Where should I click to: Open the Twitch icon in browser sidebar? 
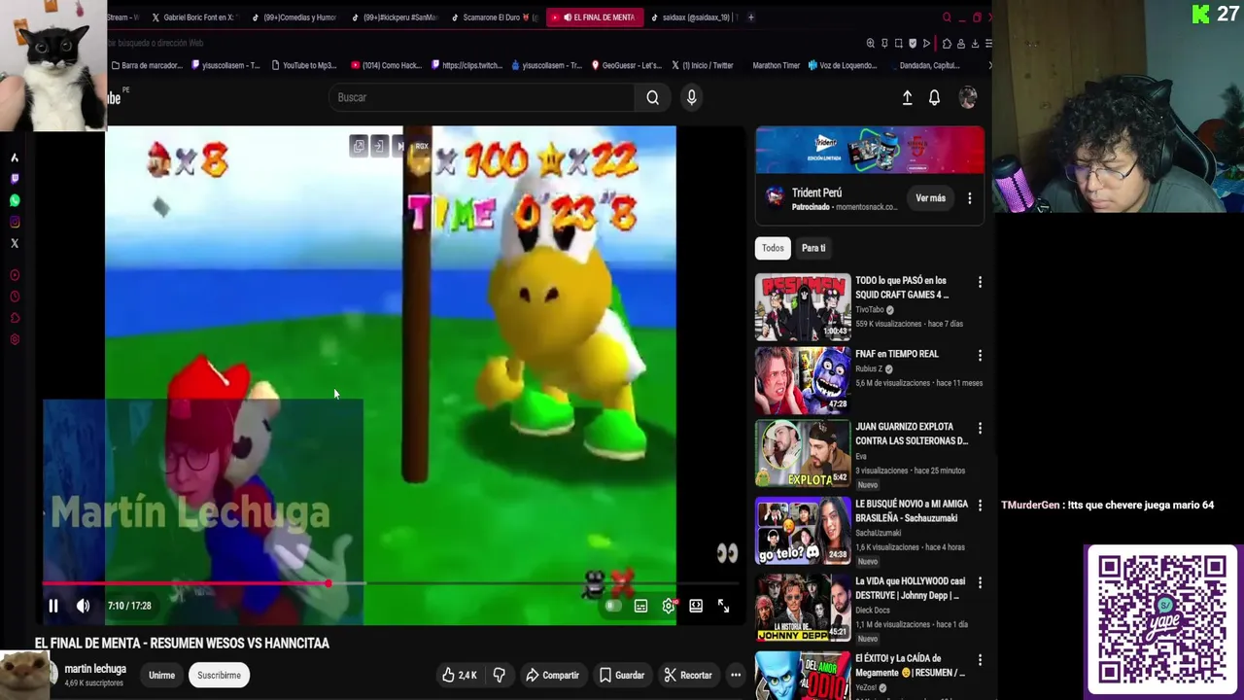(x=15, y=179)
